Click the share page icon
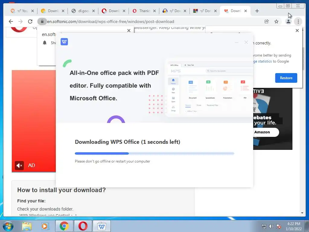309x232 pixels. pos(267,21)
